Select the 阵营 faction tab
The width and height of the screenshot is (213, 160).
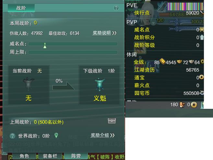tap(76, 156)
